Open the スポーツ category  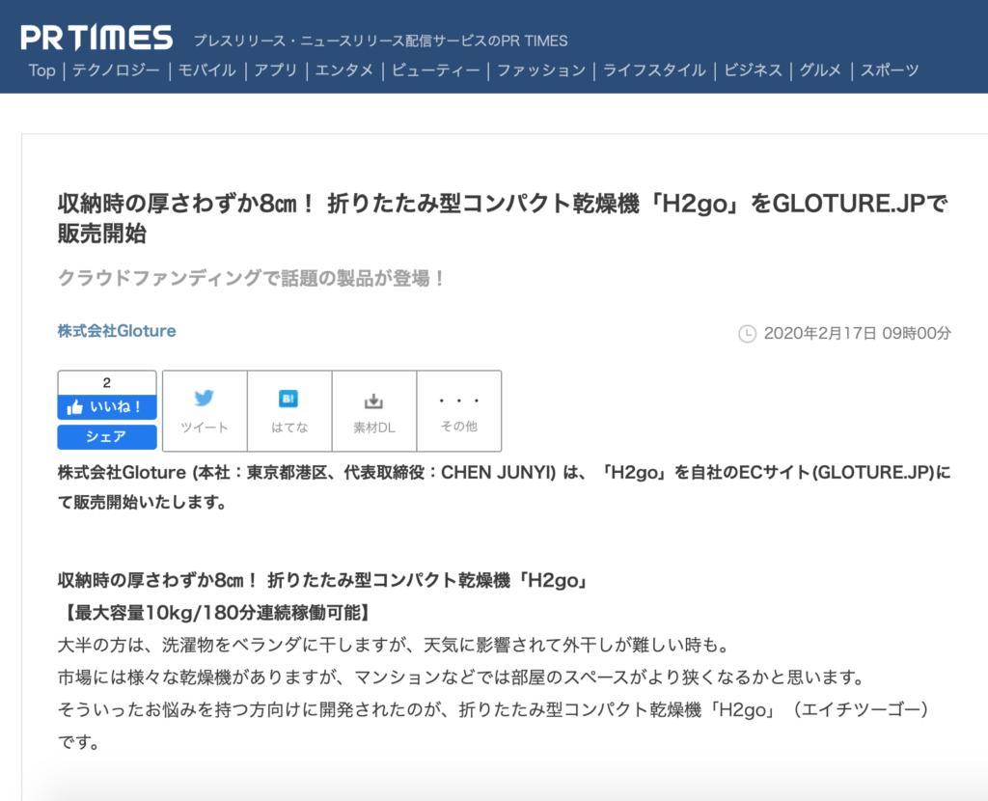coord(890,69)
